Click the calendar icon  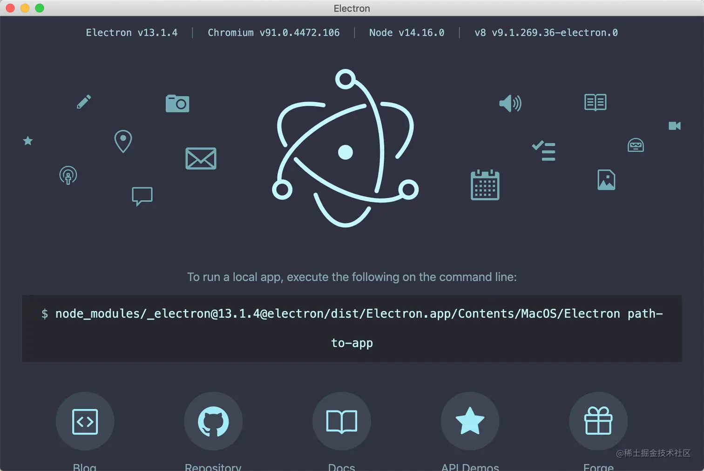click(x=485, y=185)
